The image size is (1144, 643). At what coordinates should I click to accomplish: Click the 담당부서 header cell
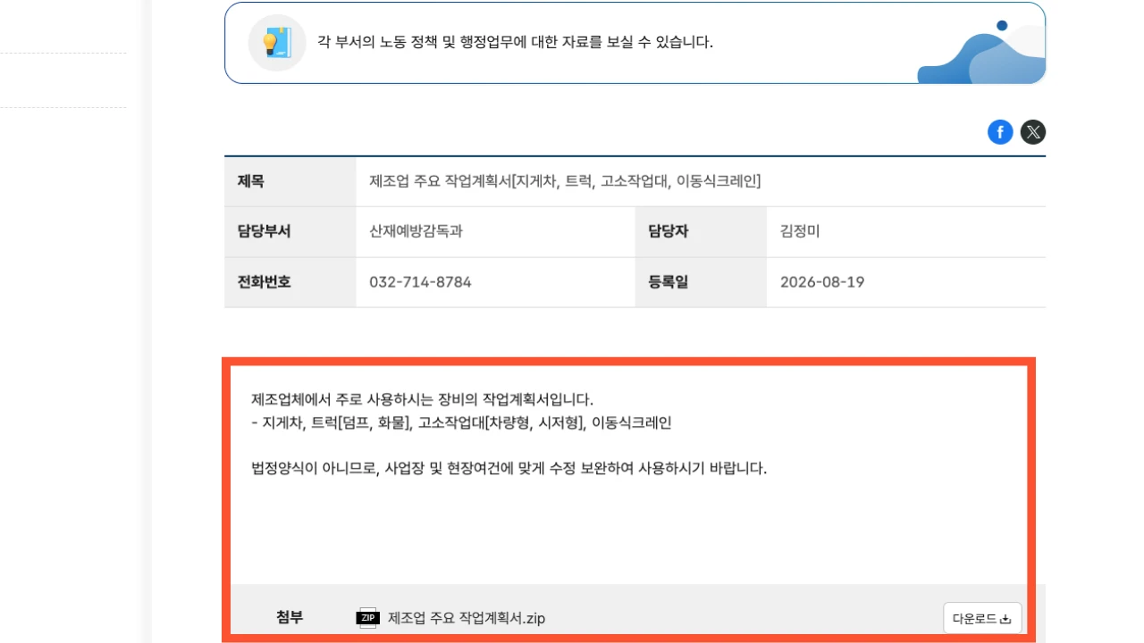[290, 232]
